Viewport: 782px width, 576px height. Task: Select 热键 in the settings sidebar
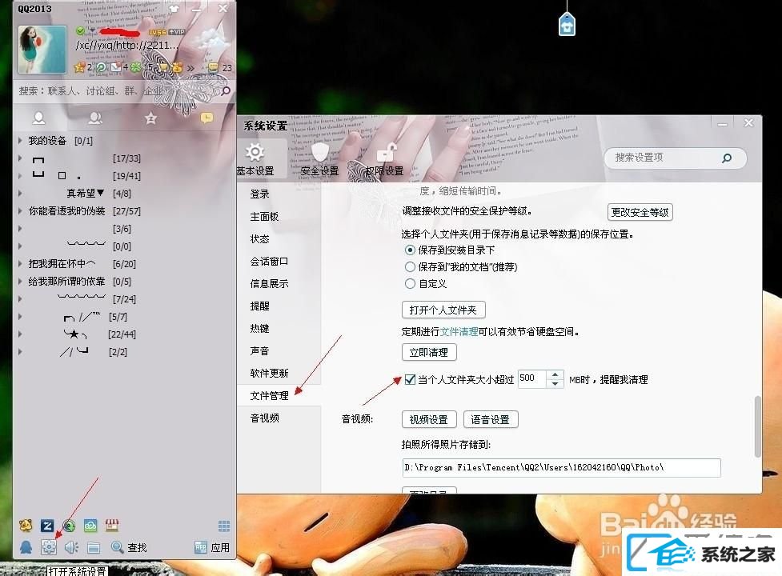click(259, 328)
